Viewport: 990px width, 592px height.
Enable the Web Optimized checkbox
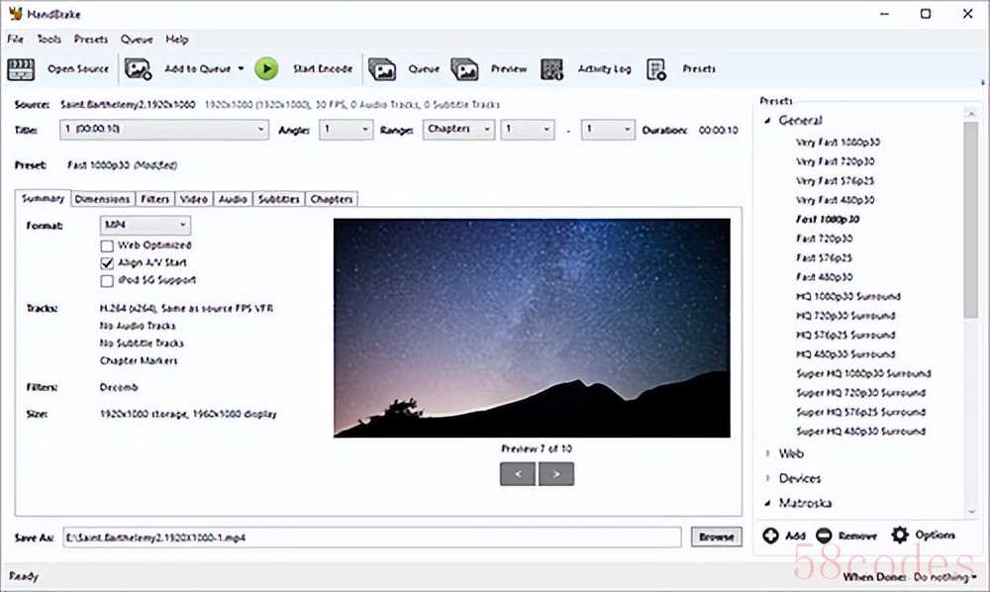tap(107, 246)
